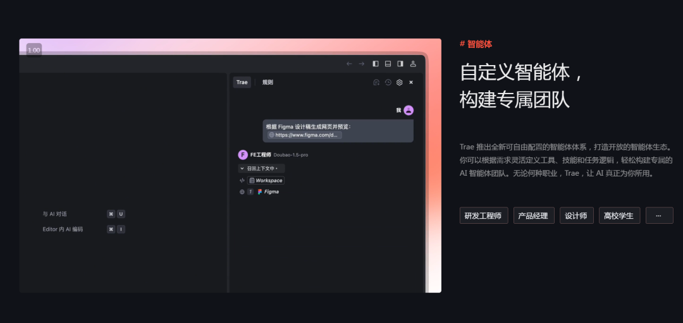Go forward with the right arrow

(362, 64)
